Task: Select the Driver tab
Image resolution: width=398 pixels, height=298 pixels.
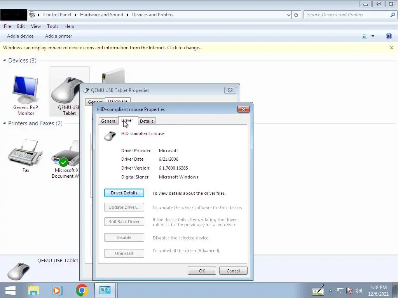Action: [x=128, y=120]
